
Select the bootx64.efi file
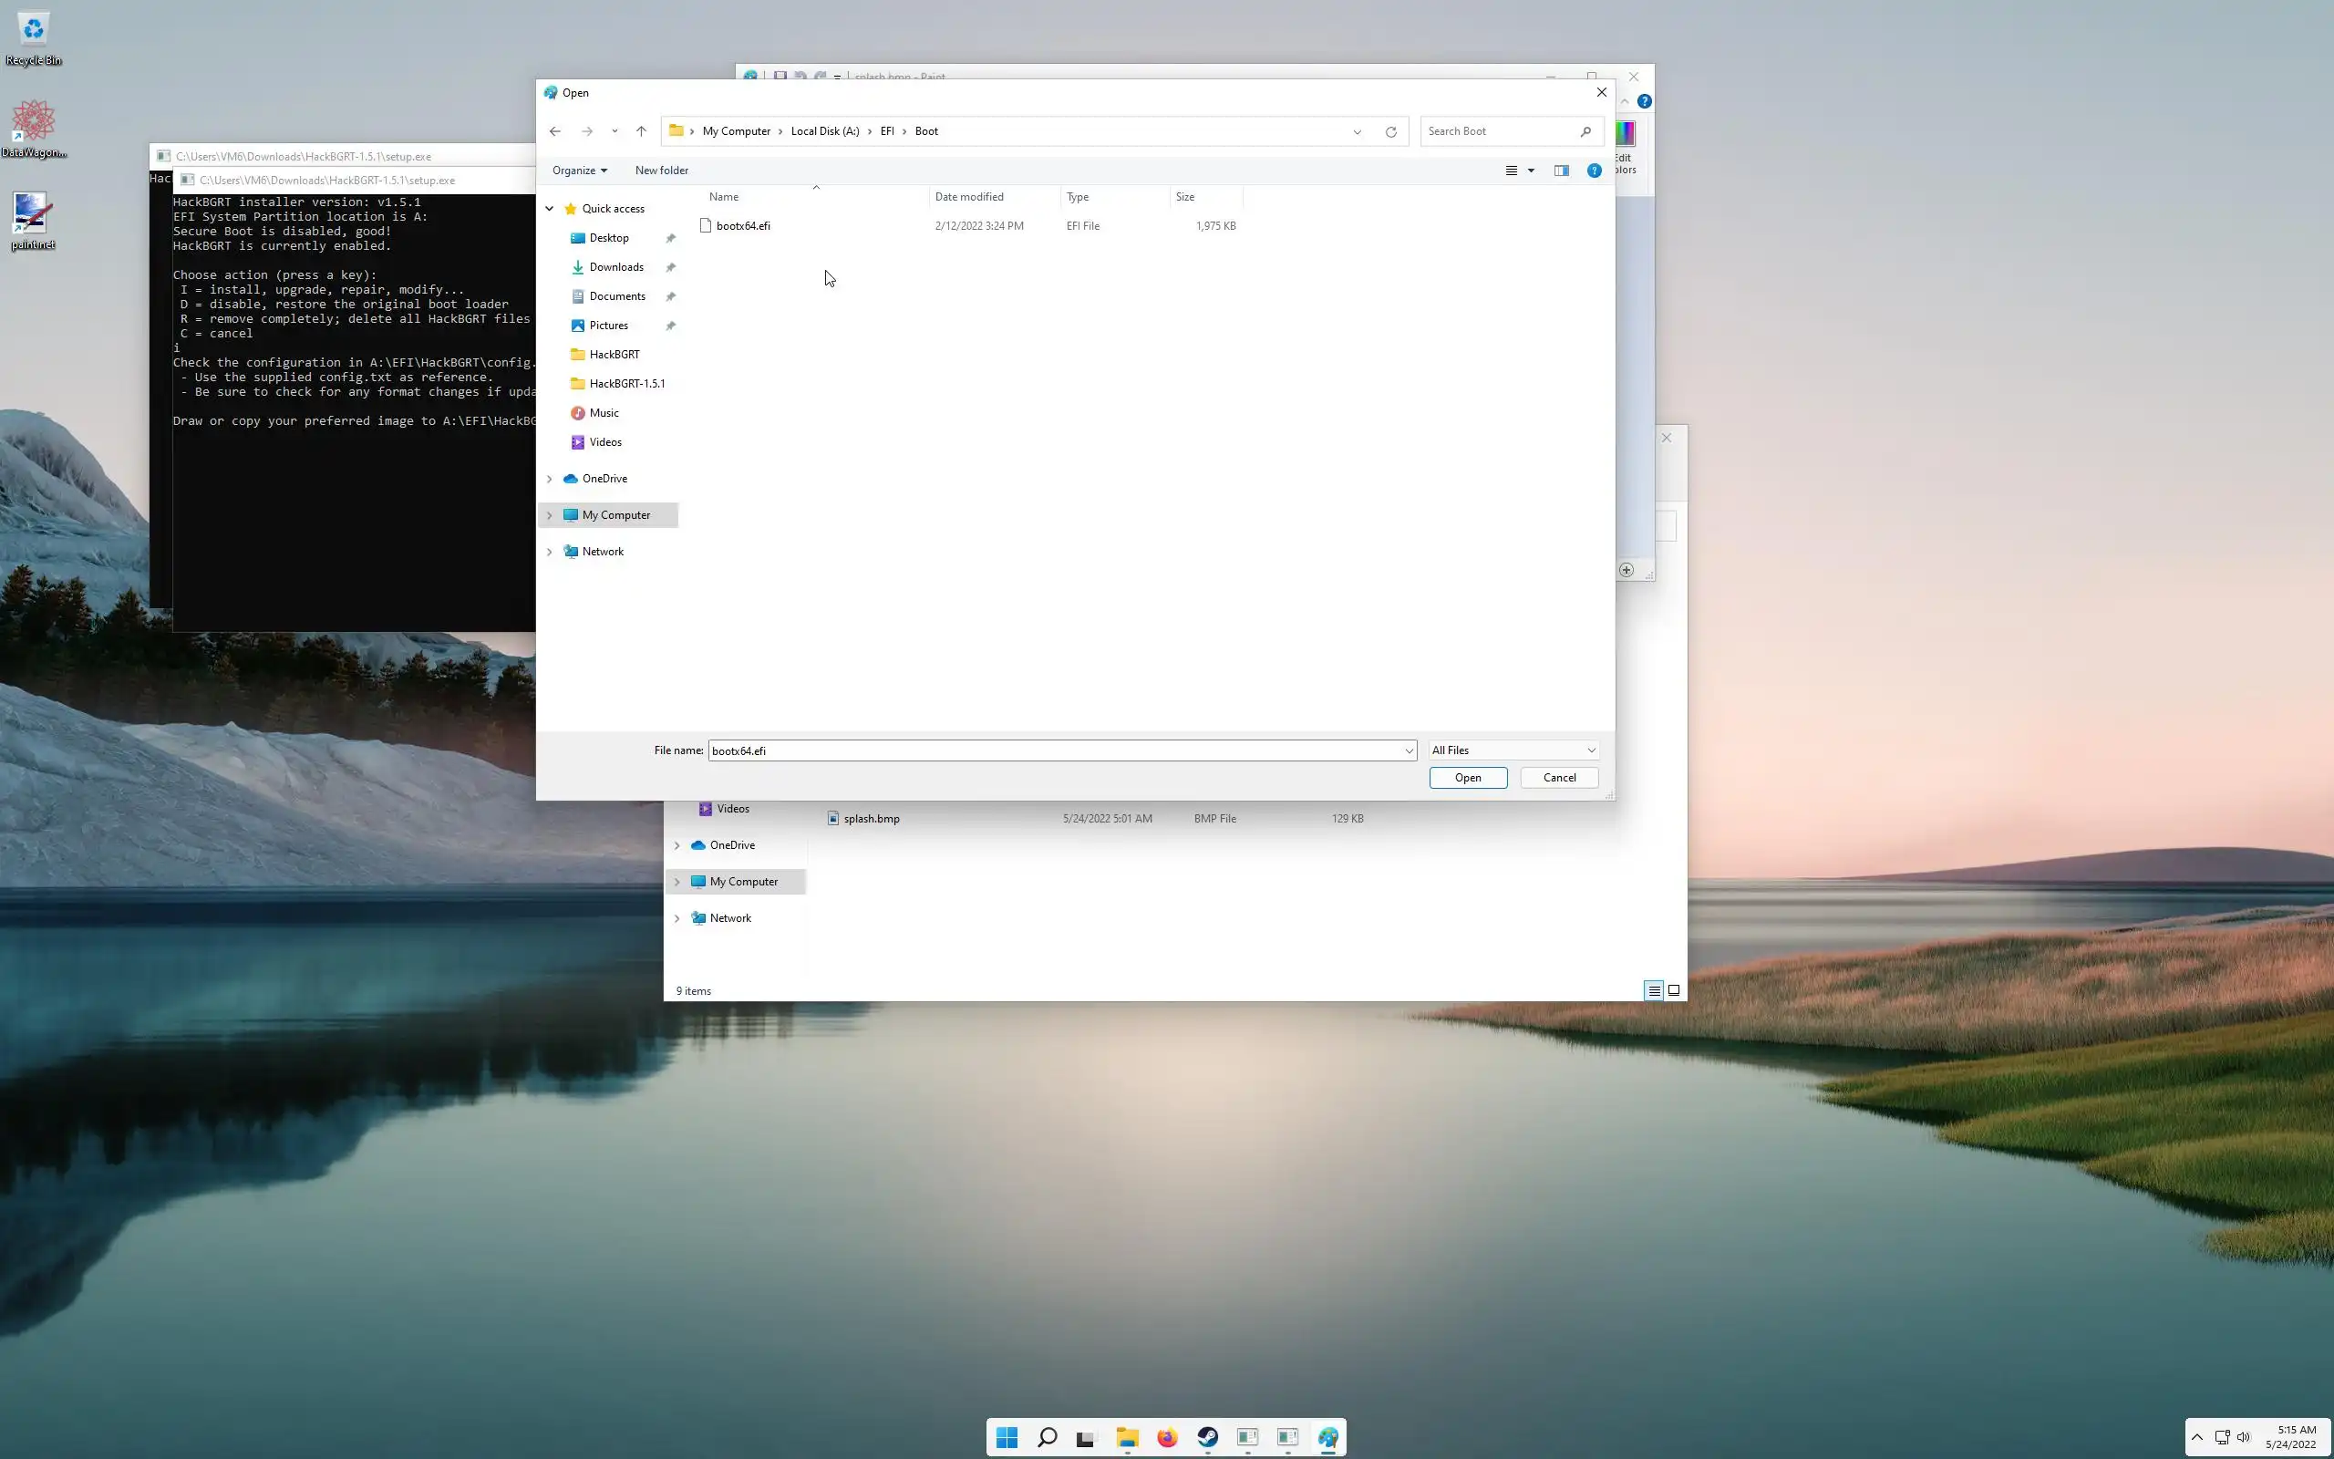tap(743, 226)
